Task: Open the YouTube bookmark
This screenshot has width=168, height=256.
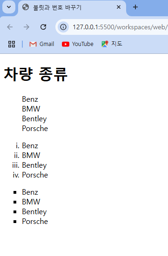Action: click(x=78, y=44)
